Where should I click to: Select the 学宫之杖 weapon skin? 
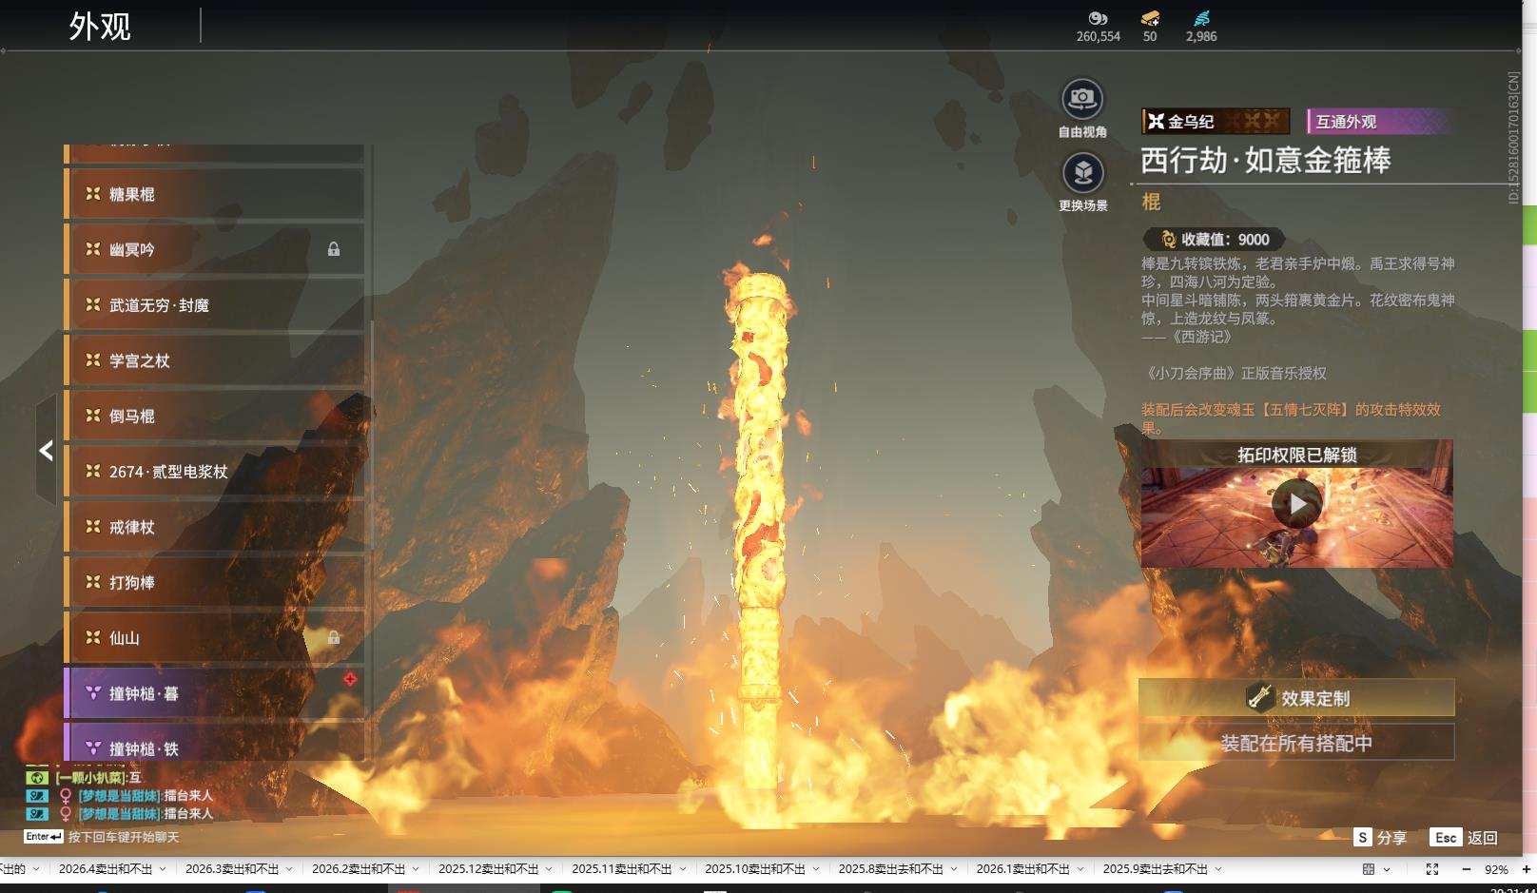[215, 360]
